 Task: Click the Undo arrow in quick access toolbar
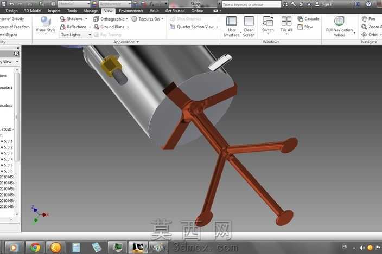click(x=11, y=4)
